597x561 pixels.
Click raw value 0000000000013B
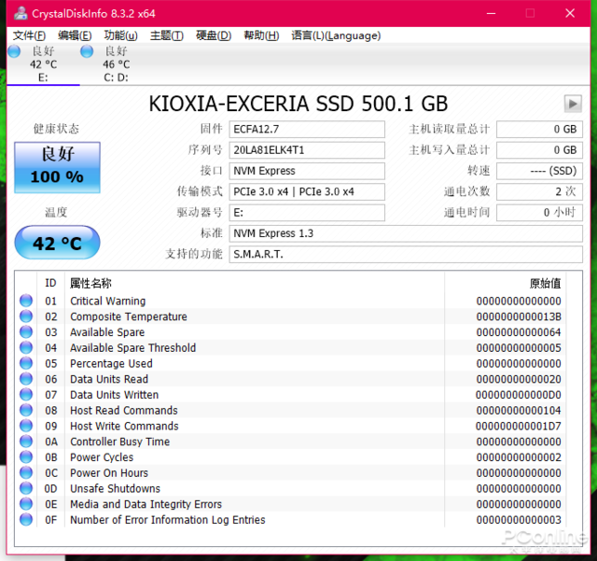click(519, 316)
